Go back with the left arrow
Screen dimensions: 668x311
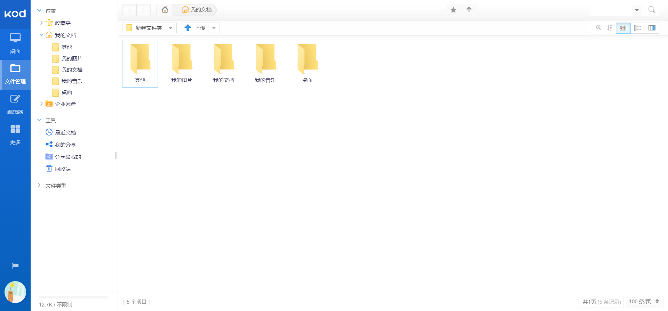click(129, 10)
